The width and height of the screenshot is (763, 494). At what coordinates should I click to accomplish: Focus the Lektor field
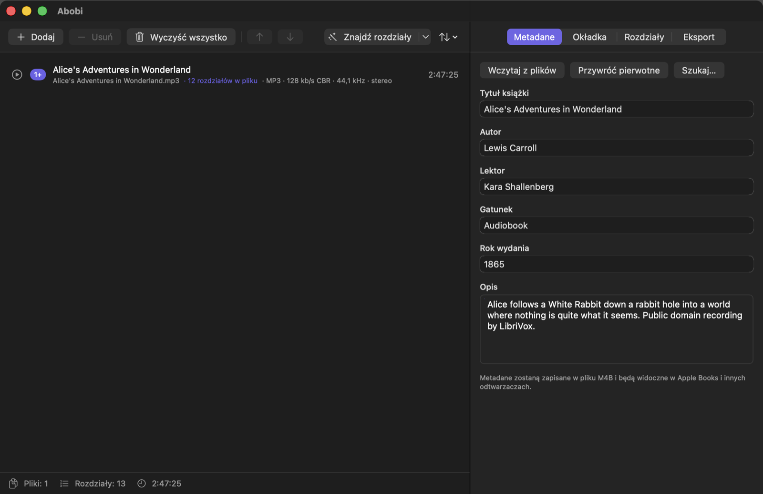[x=616, y=187]
